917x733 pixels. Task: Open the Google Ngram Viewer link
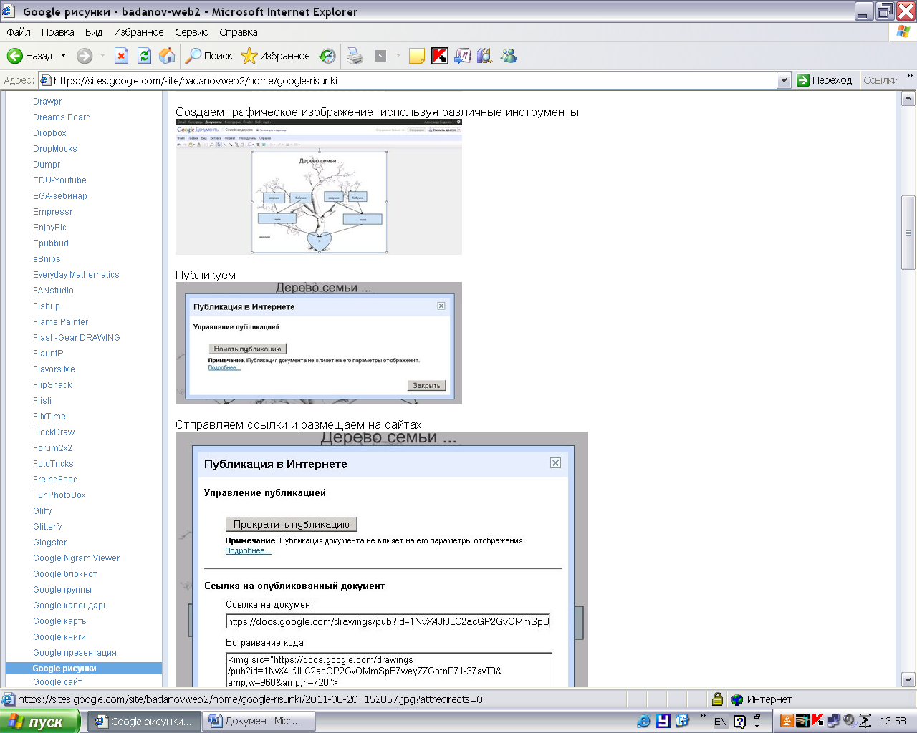pos(76,558)
